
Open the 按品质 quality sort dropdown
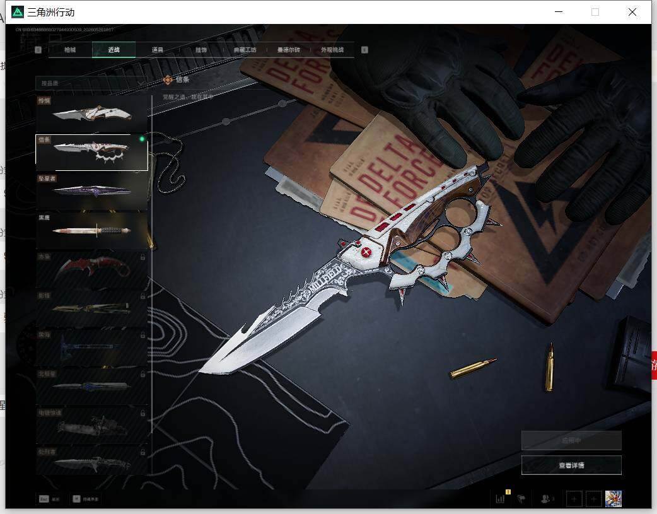pos(91,83)
